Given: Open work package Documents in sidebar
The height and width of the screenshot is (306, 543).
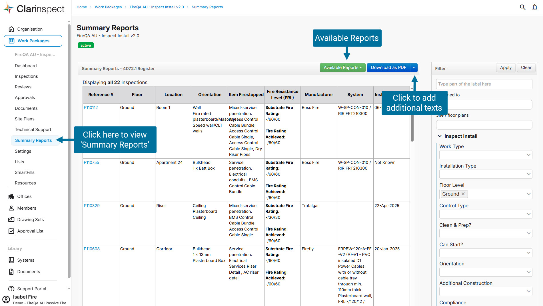Looking at the screenshot, I should (26, 108).
